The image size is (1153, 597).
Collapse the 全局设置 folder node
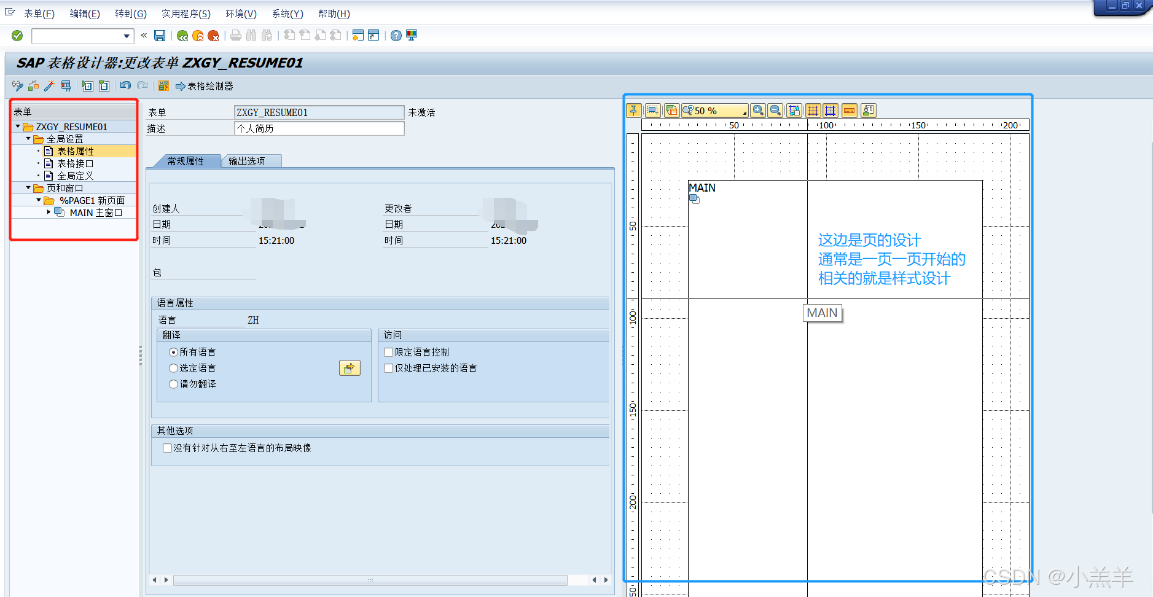coord(28,139)
